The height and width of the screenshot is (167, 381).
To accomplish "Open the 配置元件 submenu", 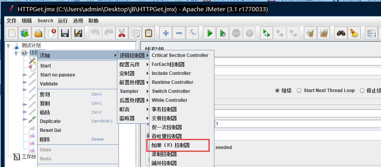I will pos(134,64).
